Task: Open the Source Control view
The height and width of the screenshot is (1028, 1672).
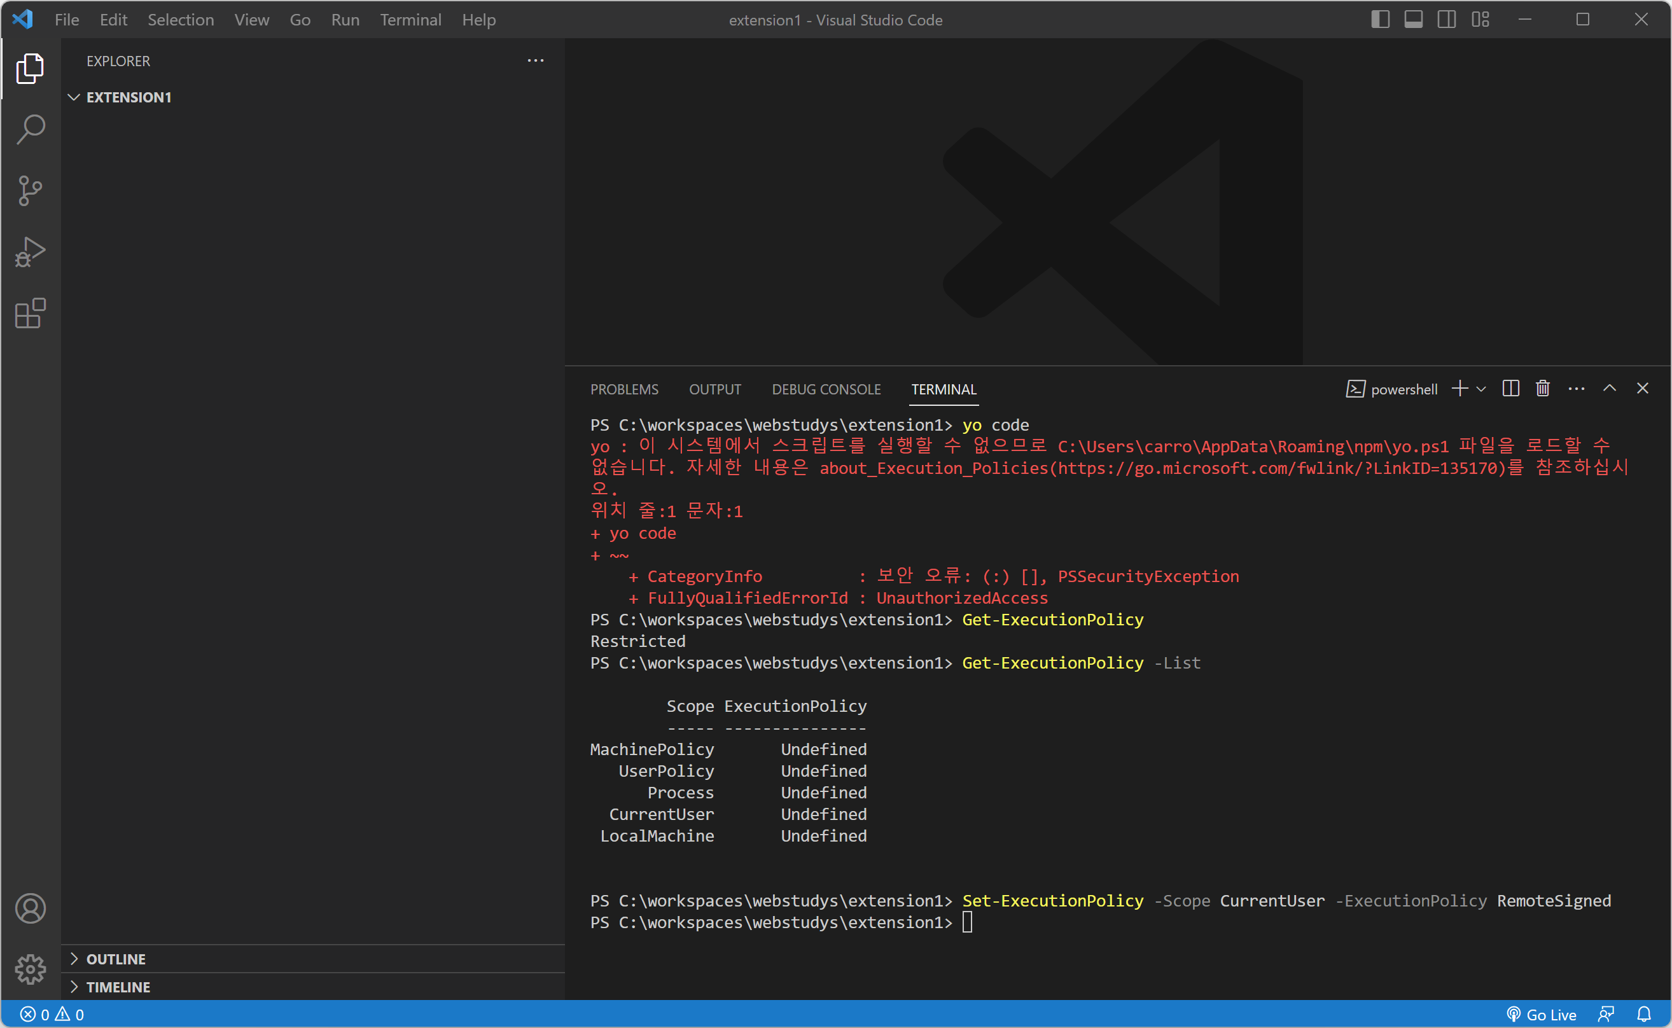Action: pos(30,190)
